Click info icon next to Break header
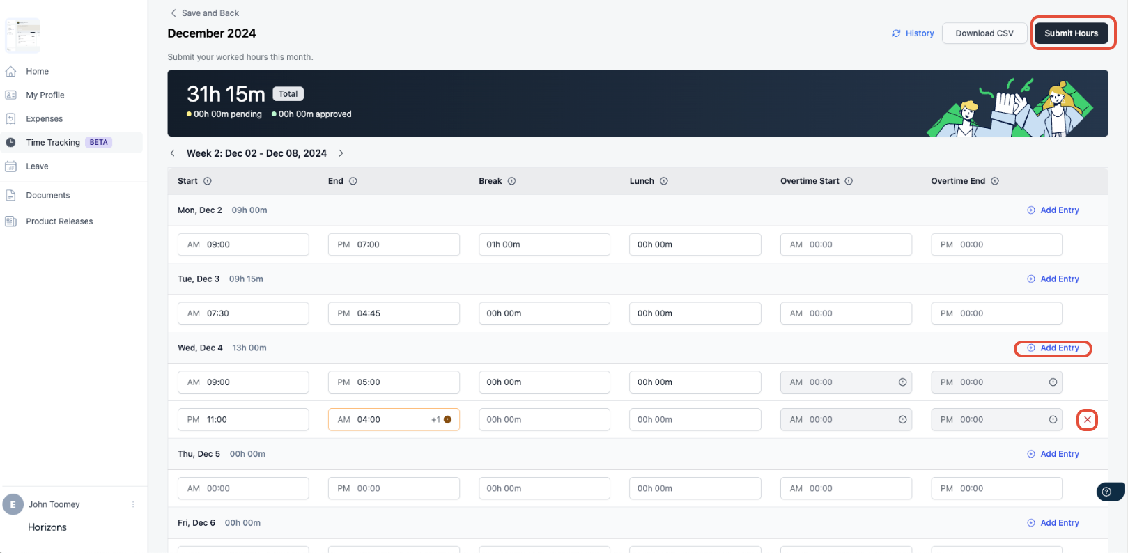The image size is (1128, 553). 511,181
